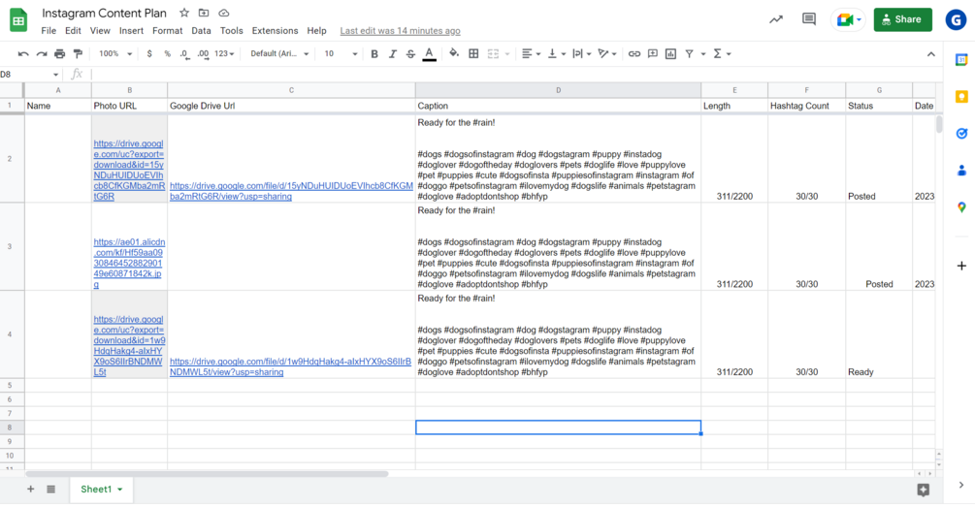Open the Google Drive sharing link in row 2

[x=291, y=191]
